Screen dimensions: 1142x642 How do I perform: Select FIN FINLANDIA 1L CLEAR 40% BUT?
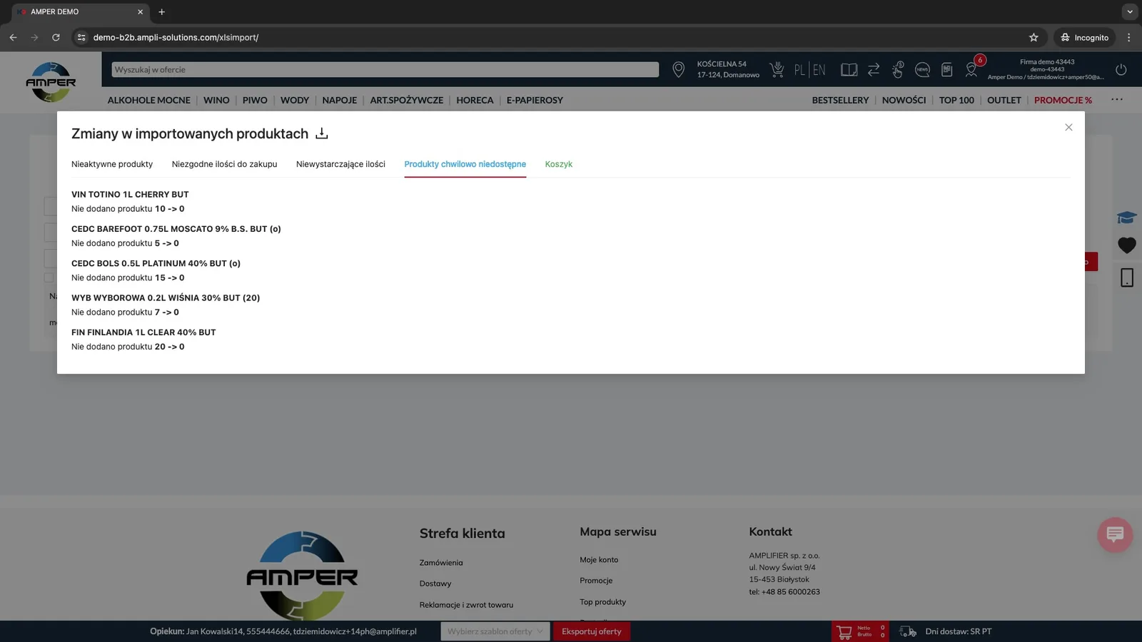(143, 332)
